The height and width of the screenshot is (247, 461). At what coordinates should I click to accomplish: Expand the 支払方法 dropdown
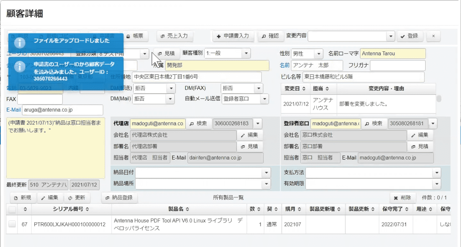(437, 173)
